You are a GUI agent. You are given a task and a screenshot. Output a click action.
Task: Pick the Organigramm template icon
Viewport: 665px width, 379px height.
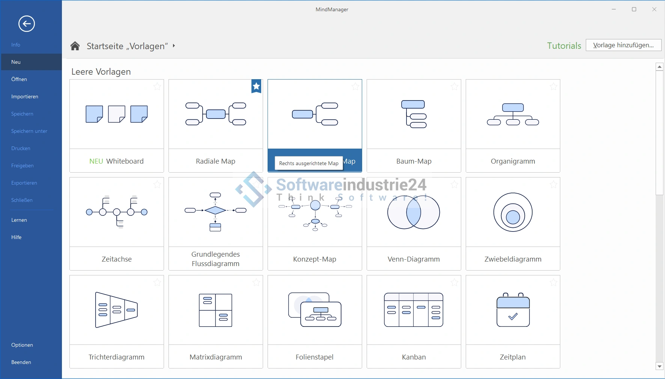coord(513,114)
